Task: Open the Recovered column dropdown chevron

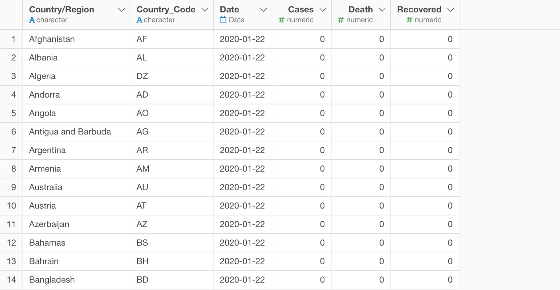Action: [x=450, y=10]
